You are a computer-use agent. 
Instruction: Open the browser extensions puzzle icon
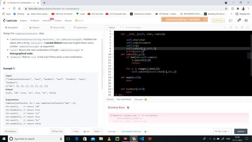(238, 9)
